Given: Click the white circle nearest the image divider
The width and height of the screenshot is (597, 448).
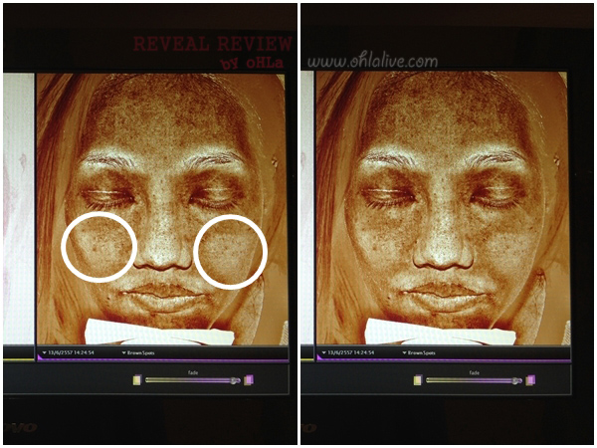Looking at the screenshot, I should click(x=231, y=251).
